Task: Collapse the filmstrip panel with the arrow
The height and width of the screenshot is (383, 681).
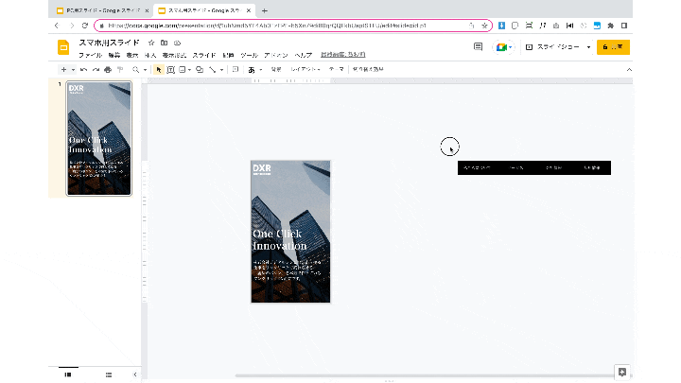Action: tap(134, 374)
